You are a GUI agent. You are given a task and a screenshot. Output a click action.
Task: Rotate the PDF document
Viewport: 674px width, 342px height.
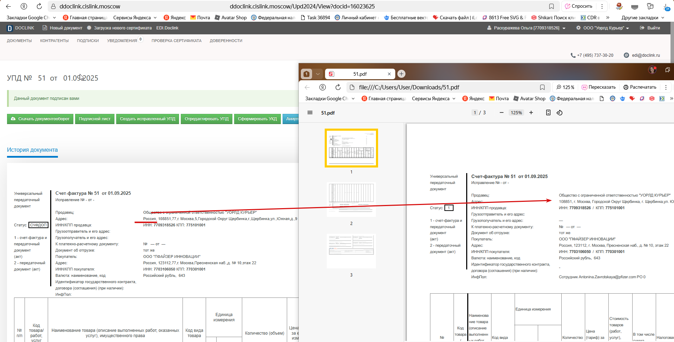pyautogui.click(x=560, y=112)
